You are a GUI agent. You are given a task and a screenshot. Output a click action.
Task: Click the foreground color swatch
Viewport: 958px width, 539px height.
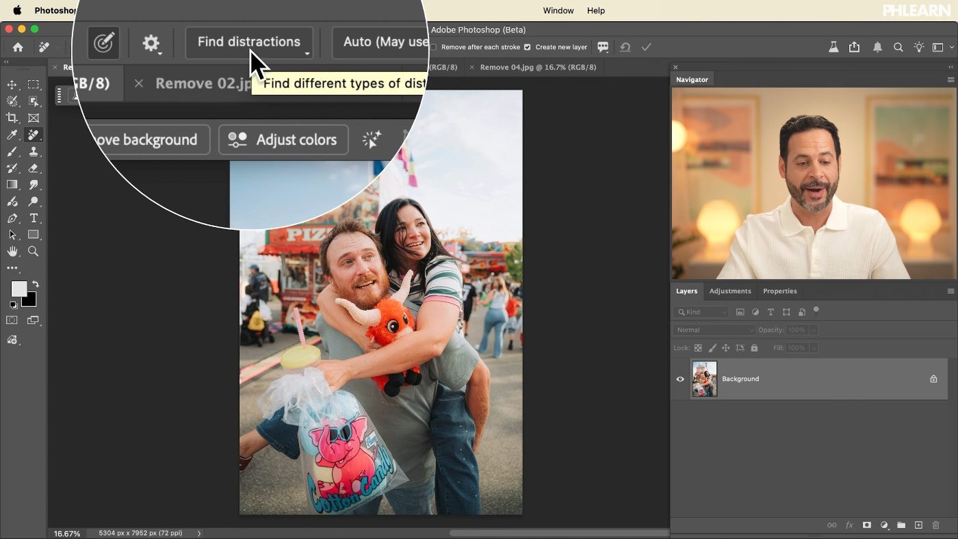18,289
